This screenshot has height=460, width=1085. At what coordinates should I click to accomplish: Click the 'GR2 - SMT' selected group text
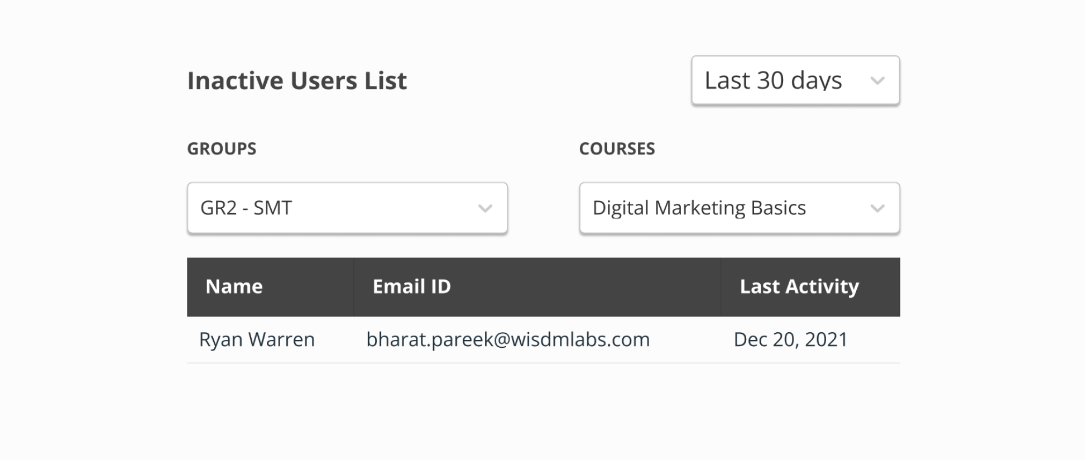(x=246, y=208)
